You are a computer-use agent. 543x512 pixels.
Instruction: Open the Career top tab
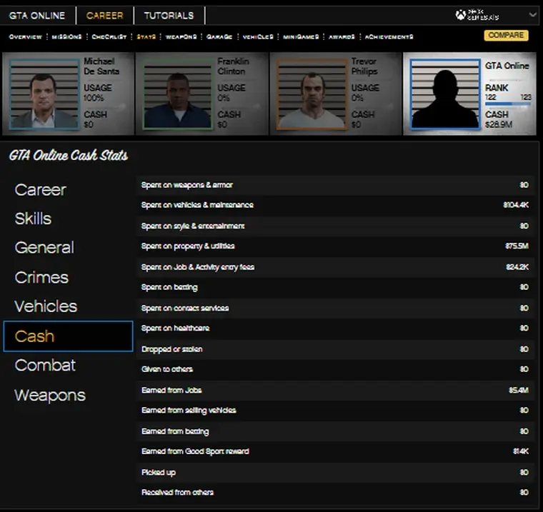tap(104, 15)
